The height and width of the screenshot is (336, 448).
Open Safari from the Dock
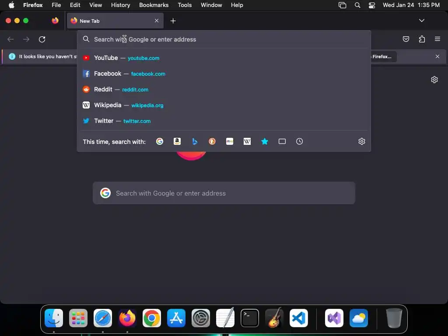(x=103, y=318)
